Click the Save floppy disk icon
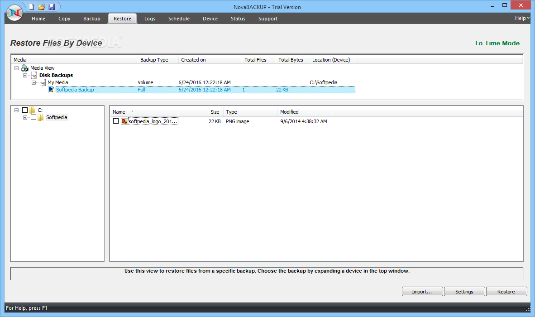Screen dimensions: 535x317 pyautogui.click(x=52, y=7)
